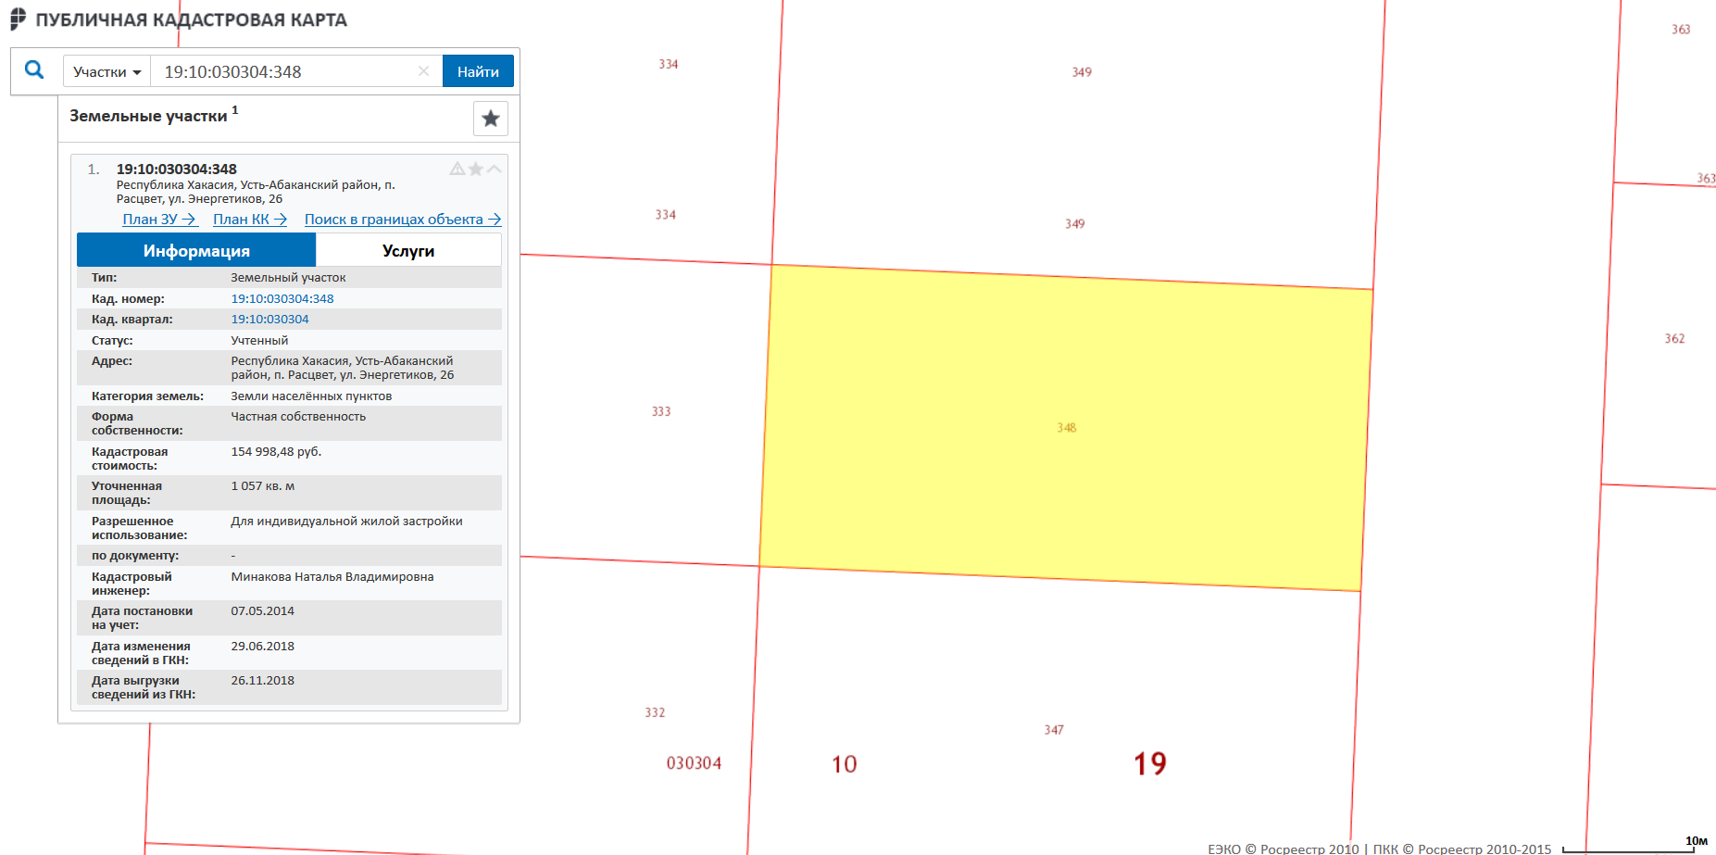Click the Найти search button
Image resolution: width=1716 pixels, height=855 pixels.
pos(478,71)
